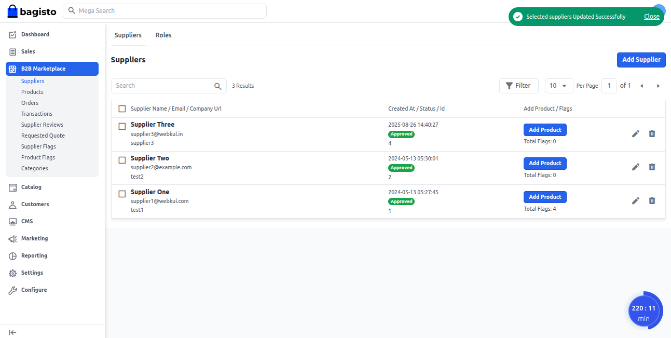Go to next page arrow in pagination
Viewport: 671px width, 338px height.
point(658,86)
